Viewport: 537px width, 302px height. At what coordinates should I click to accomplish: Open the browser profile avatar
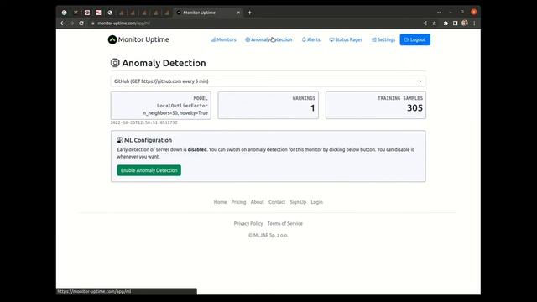click(x=465, y=23)
